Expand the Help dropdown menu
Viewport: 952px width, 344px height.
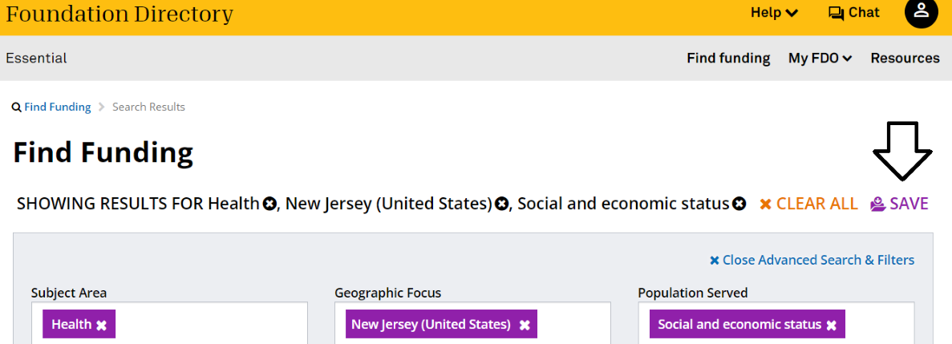click(774, 13)
